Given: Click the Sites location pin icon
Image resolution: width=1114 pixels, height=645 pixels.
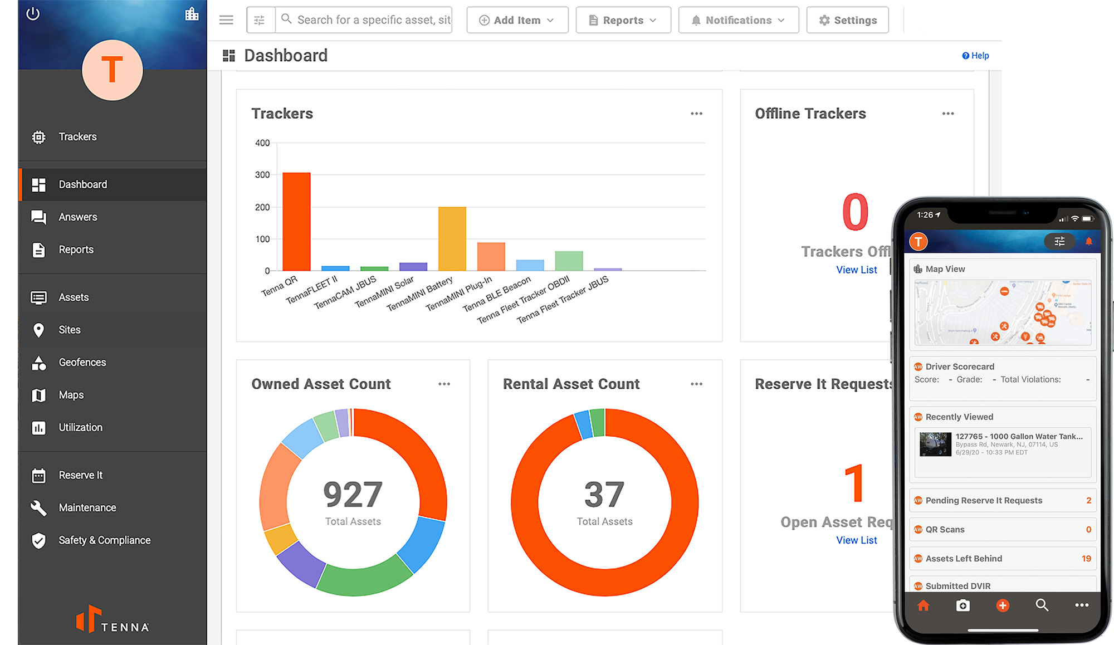Looking at the screenshot, I should pos(38,329).
